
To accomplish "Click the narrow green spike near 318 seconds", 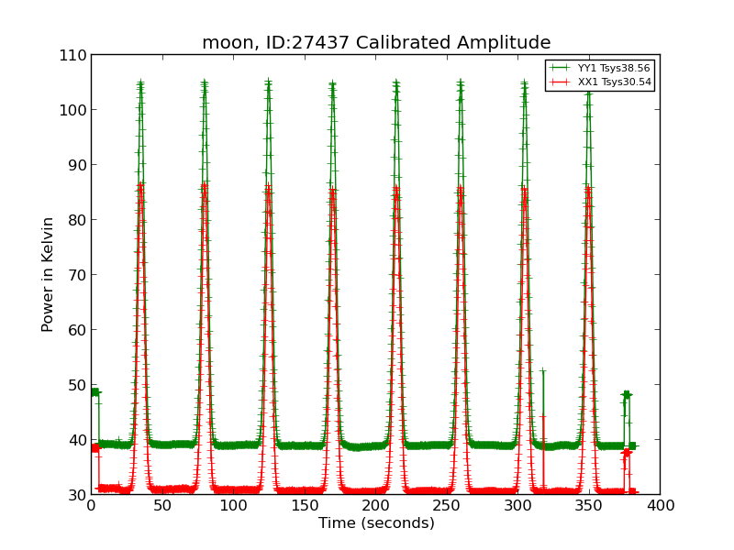I will (543, 406).
